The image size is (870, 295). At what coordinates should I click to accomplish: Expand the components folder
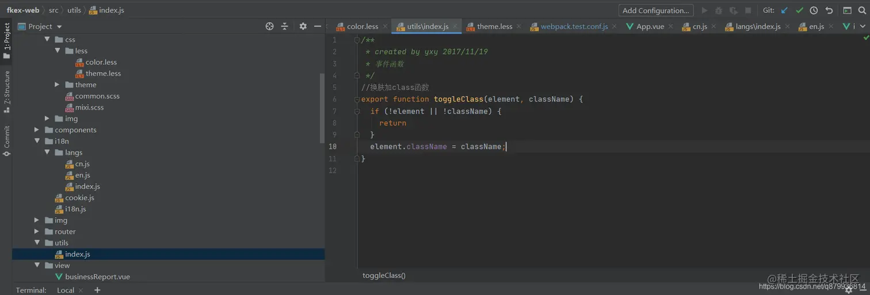click(x=37, y=130)
